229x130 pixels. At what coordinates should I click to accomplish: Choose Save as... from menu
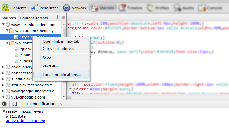coord(51,65)
